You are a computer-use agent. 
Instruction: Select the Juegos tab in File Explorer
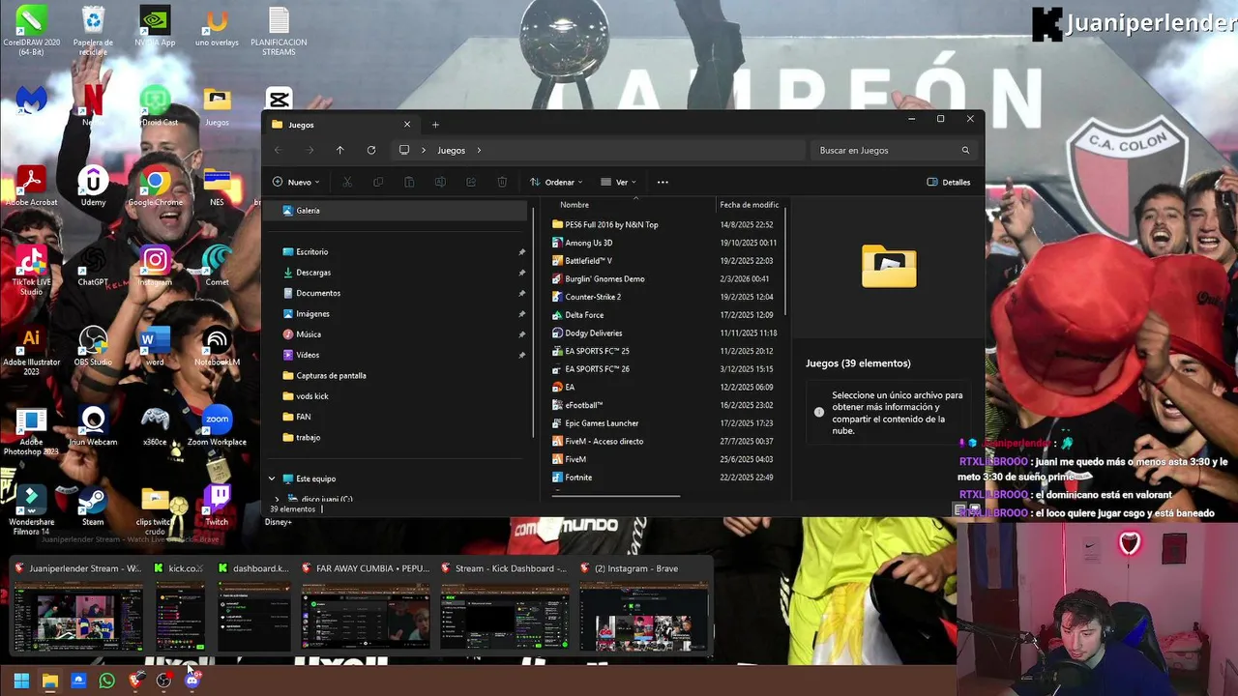(x=339, y=125)
